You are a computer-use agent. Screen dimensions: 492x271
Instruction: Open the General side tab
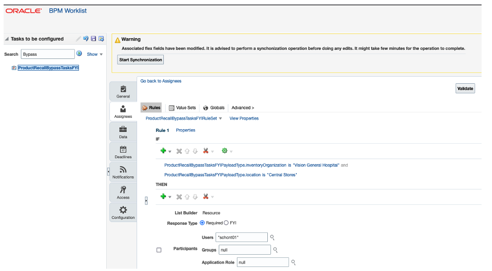pos(123,92)
